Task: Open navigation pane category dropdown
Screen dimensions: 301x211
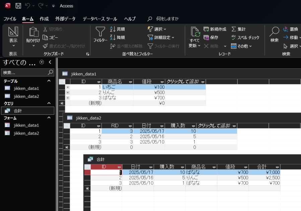Action: point(42,62)
